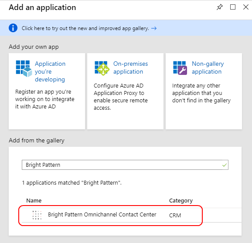
Task: Click the green checkmark in search field
Action: pyautogui.click(x=225, y=165)
